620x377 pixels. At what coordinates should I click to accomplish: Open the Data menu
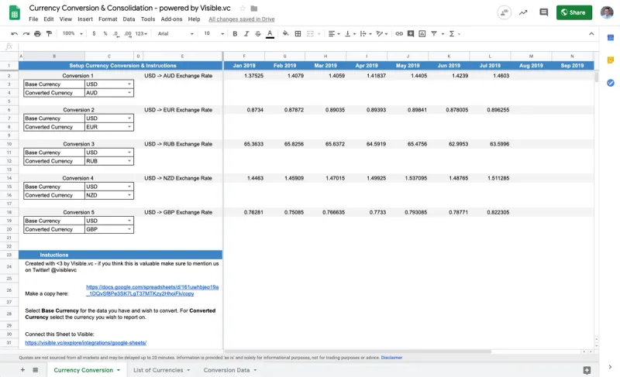pos(129,19)
